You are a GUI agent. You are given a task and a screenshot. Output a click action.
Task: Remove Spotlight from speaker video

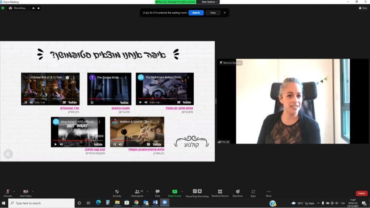point(231,63)
